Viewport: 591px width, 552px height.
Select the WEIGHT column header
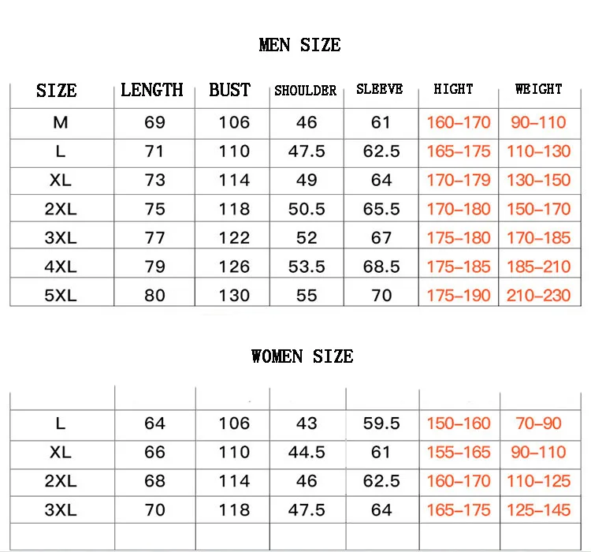click(x=538, y=89)
